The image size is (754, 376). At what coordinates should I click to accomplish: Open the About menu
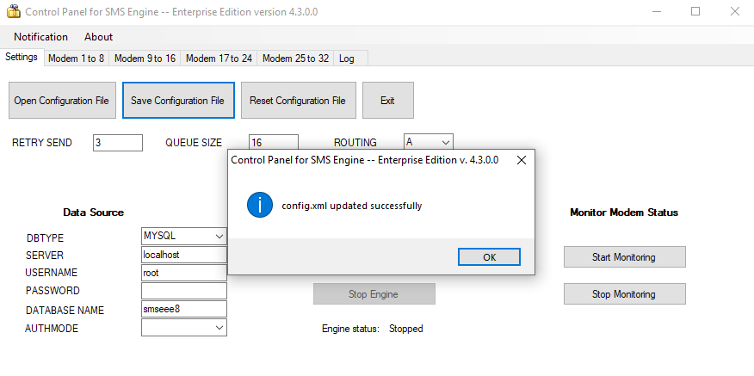[x=98, y=37]
